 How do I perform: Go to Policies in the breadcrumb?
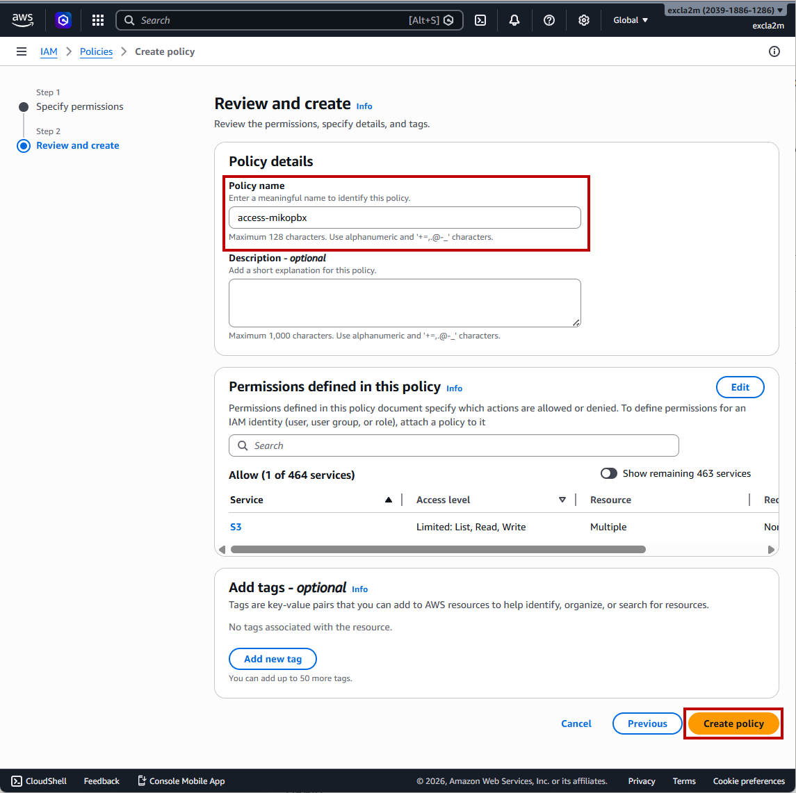click(x=96, y=51)
